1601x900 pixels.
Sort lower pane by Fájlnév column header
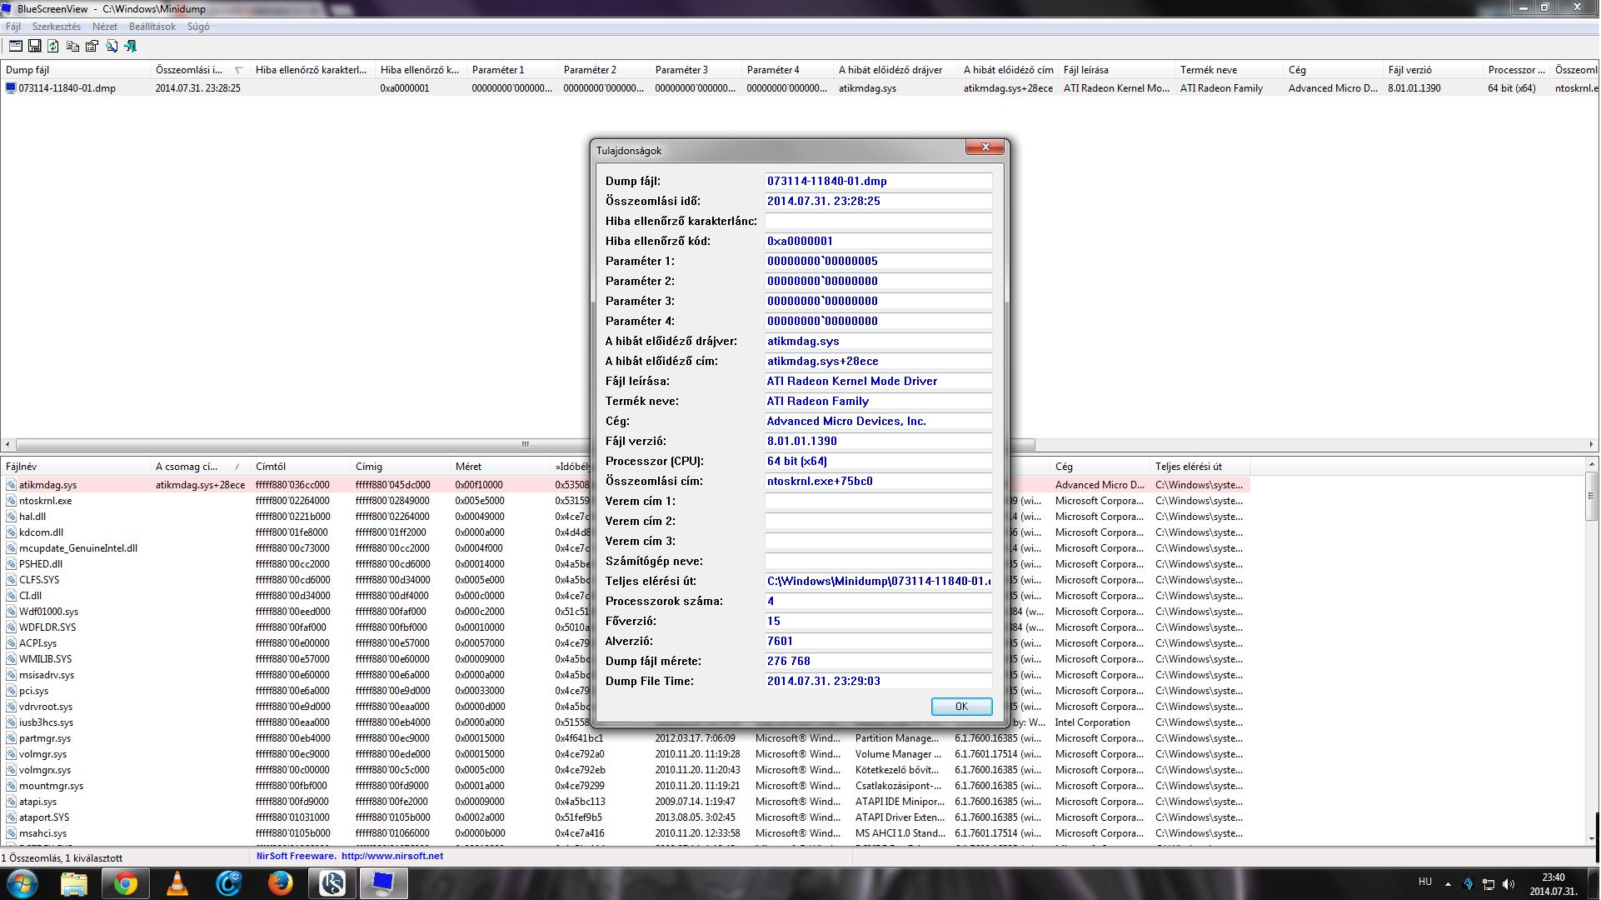click(75, 467)
